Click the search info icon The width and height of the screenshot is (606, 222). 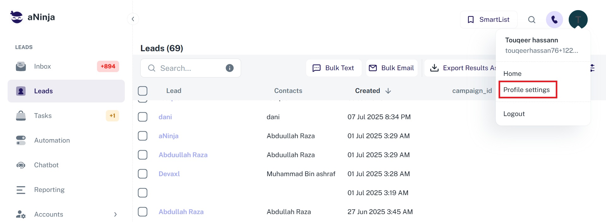(x=230, y=68)
